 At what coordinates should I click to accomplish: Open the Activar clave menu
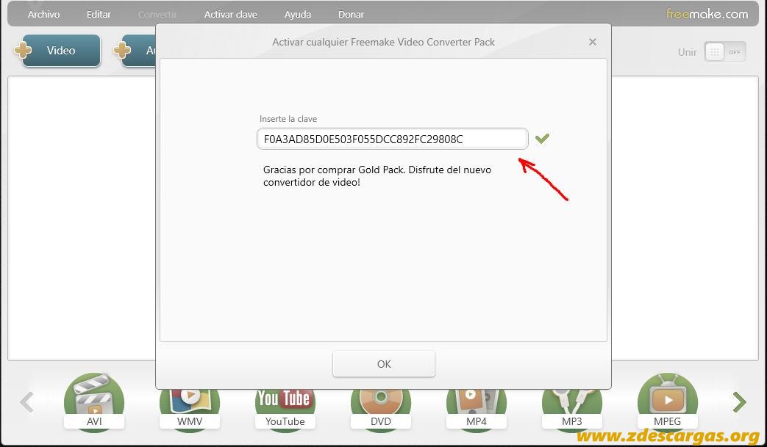[230, 15]
